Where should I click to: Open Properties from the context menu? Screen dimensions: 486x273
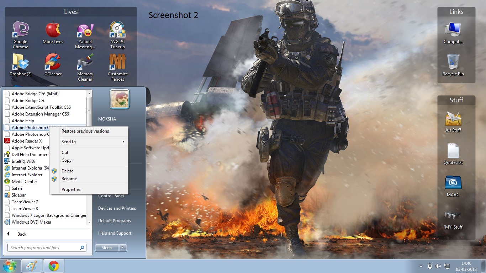(x=71, y=189)
